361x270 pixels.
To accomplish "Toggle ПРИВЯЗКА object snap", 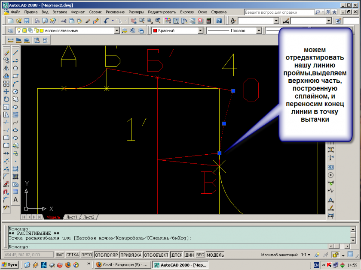I will (131, 255).
